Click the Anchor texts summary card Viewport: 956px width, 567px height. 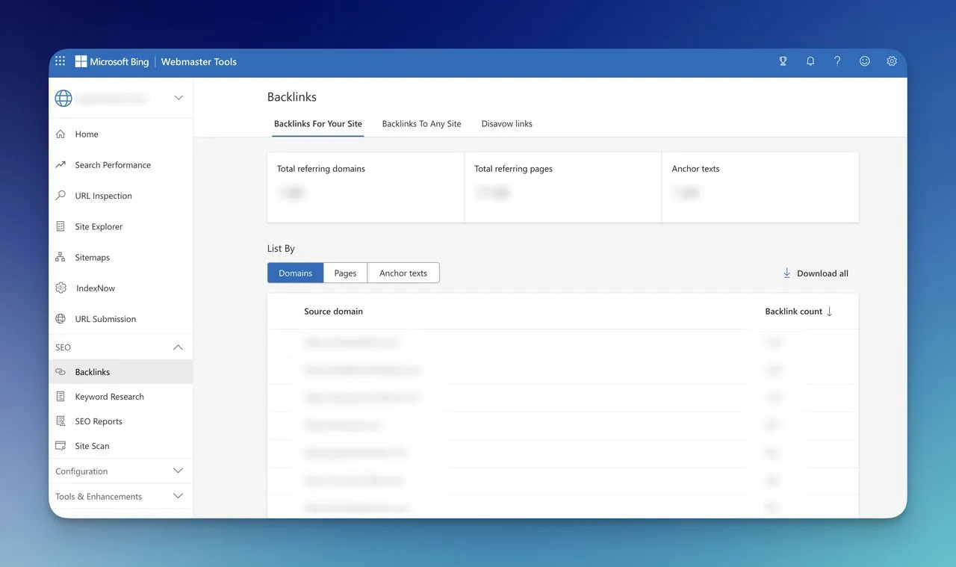click(x=760, y=188)
